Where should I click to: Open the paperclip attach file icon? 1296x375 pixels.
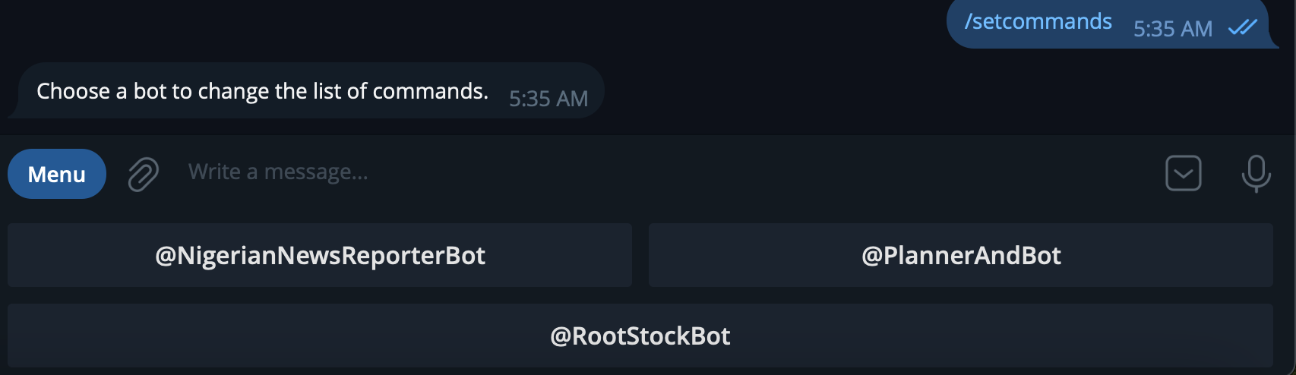143,174
